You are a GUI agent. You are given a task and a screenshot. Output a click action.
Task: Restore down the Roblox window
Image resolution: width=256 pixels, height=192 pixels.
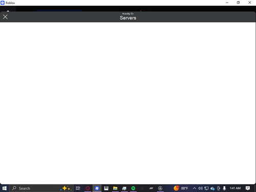tap(238, 3)
